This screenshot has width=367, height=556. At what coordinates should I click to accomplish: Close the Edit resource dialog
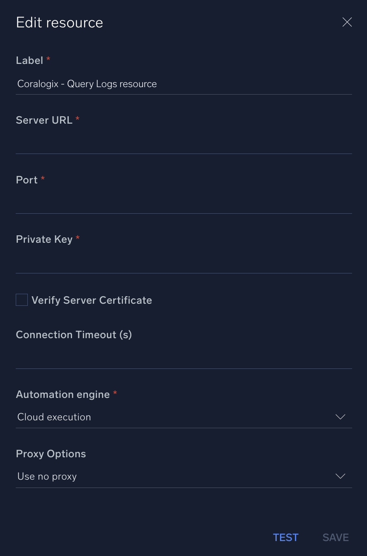347,22
